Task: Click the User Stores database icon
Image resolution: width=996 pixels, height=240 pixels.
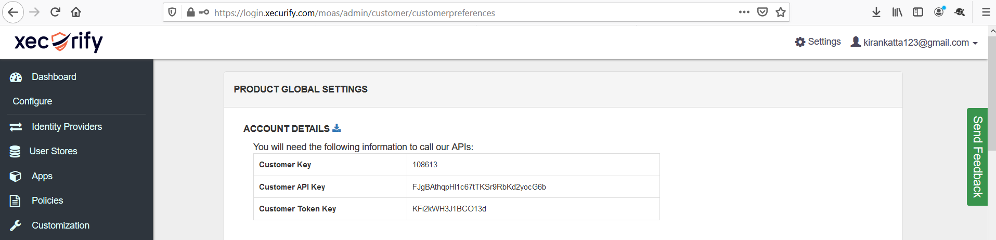Action: pos(15,151)
